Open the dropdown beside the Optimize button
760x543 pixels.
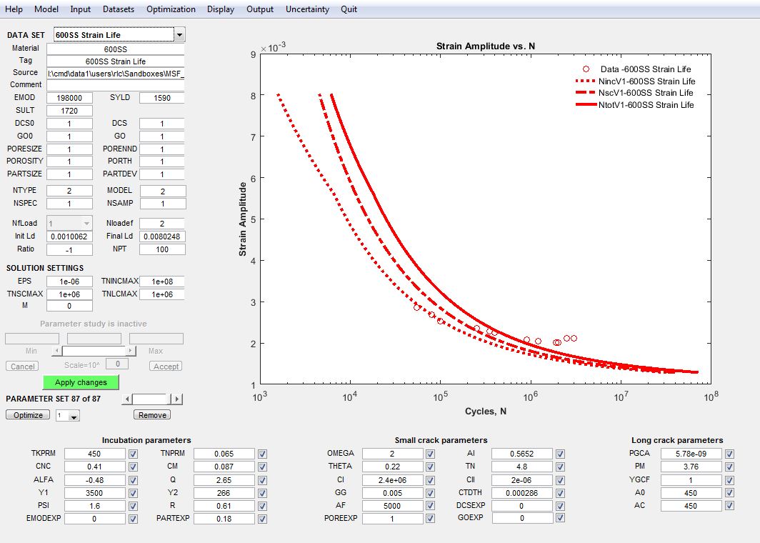pyautogui.click(x=74, y=416)
